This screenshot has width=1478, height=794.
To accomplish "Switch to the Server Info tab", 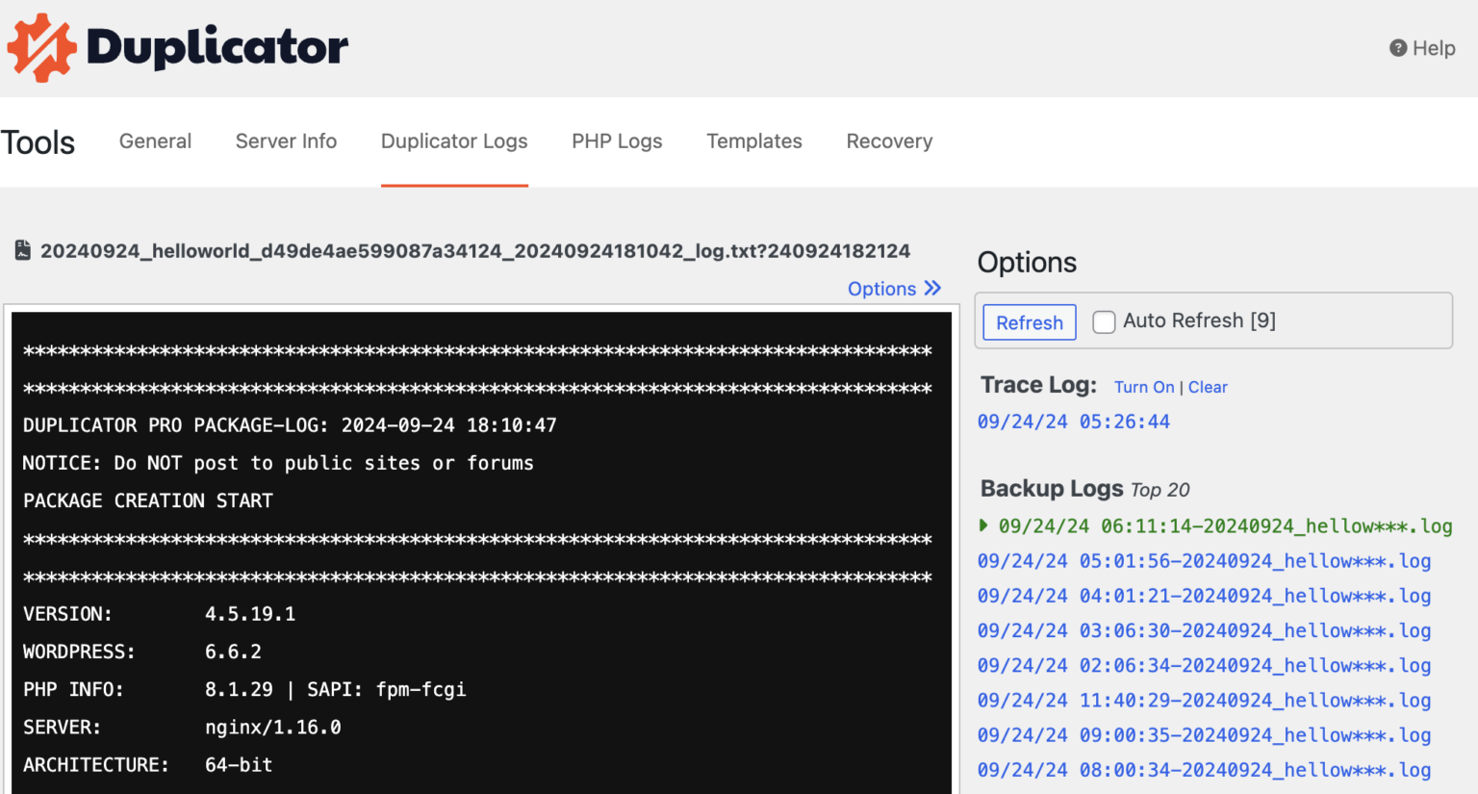I will [286, 141].
